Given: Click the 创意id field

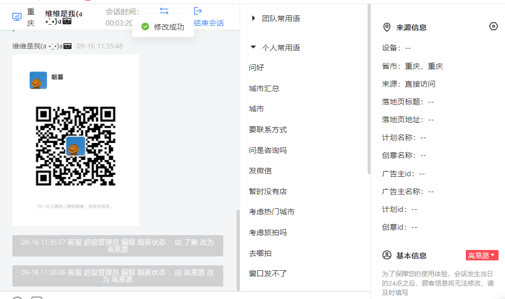Looking at the screenshot, I should point(399,227).
